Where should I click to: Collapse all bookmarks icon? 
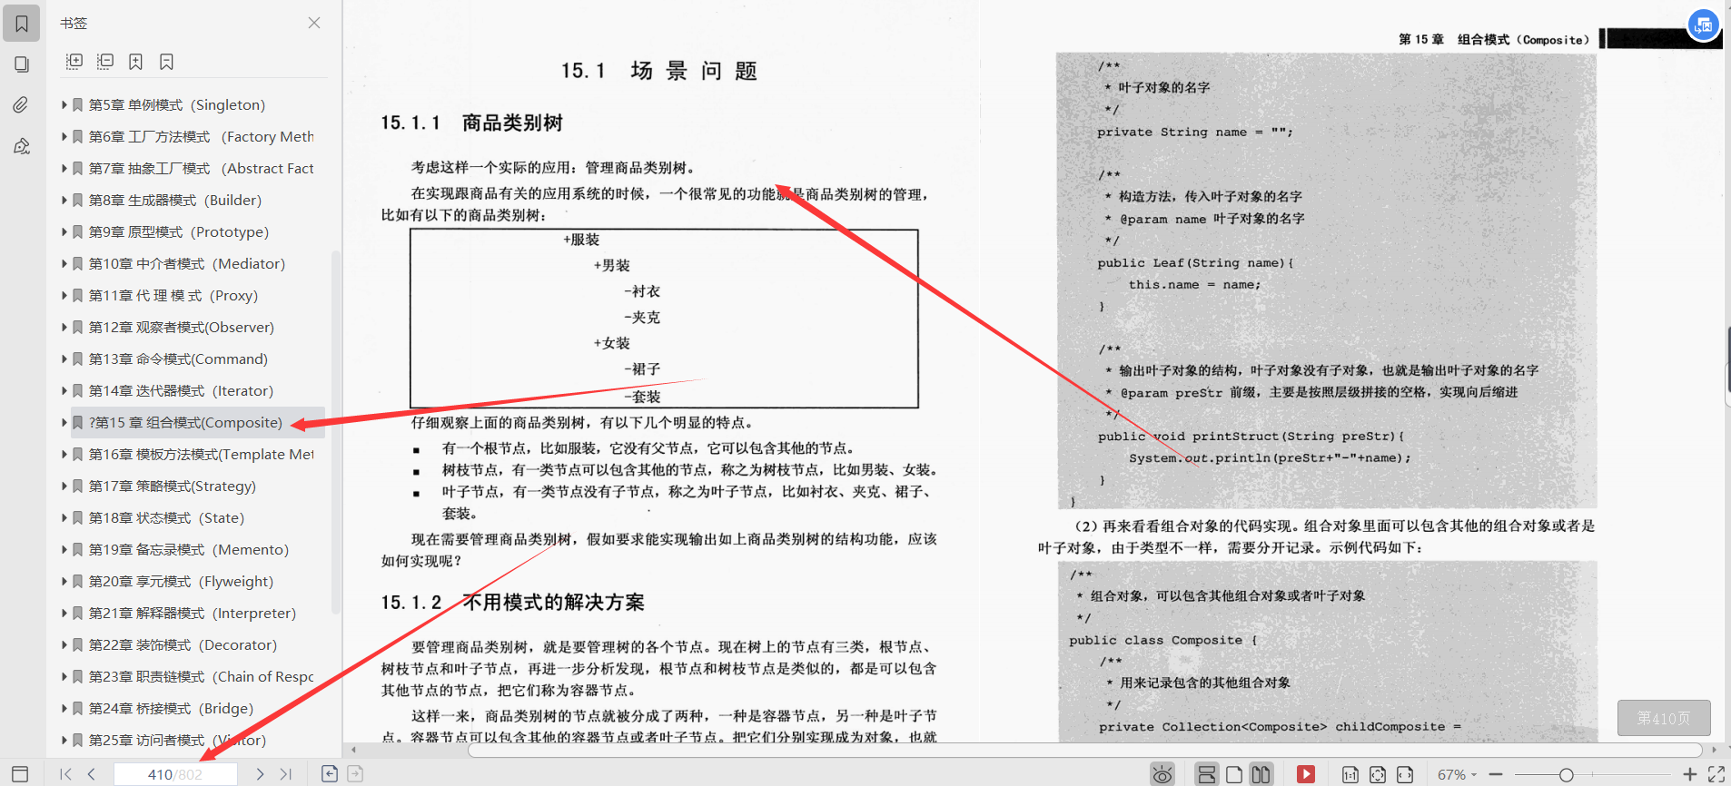coord(105,62)
